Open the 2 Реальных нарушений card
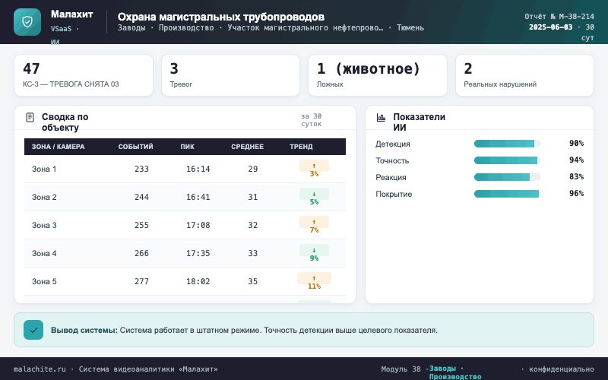The image size is (608, 380). (524, 75)
